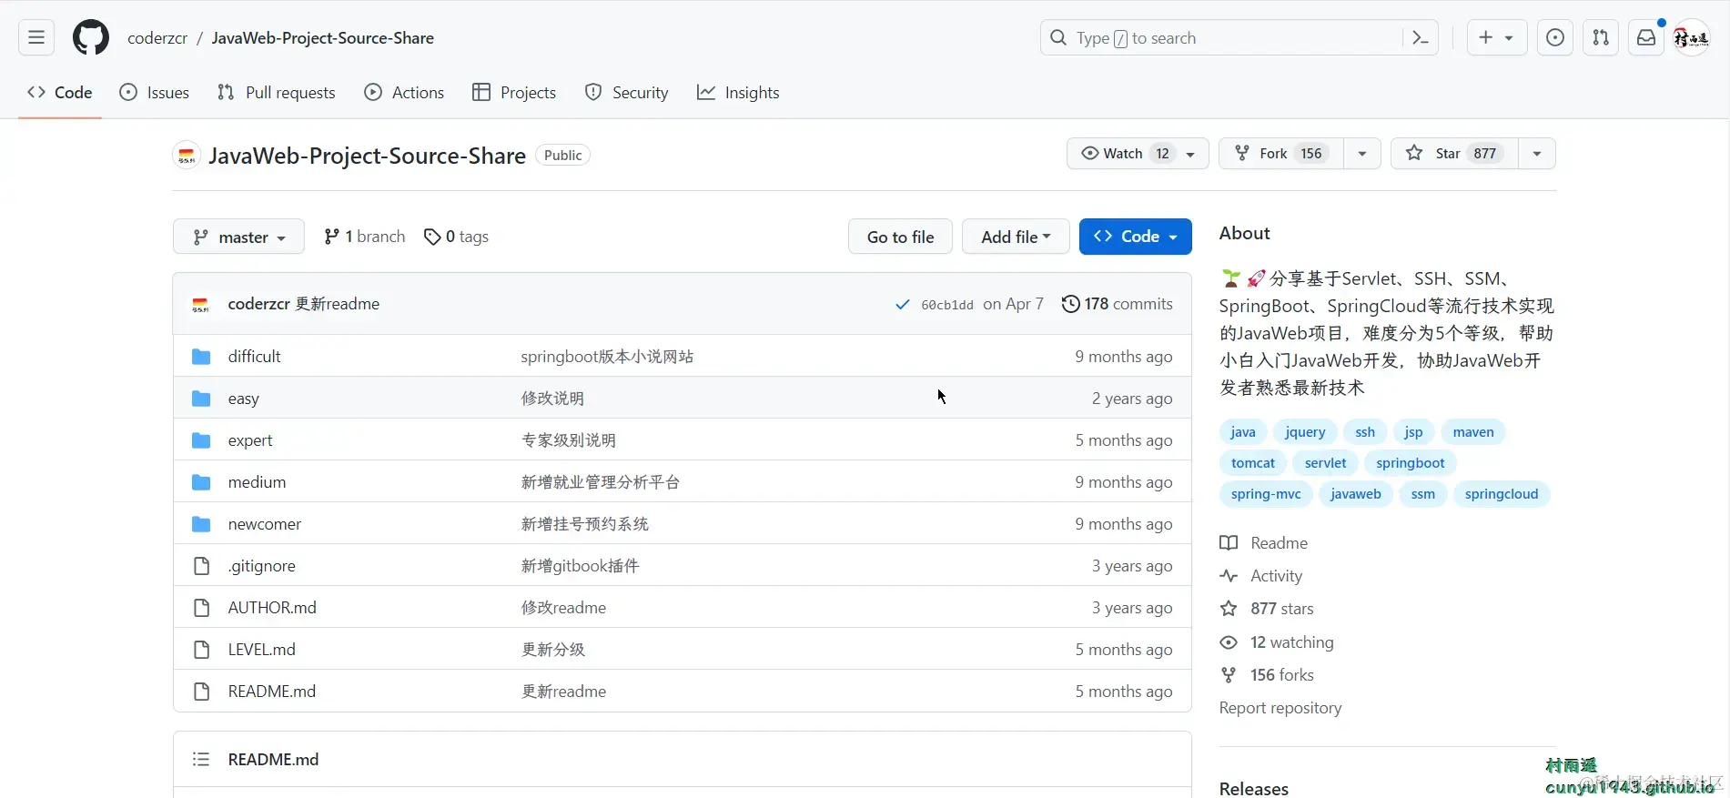
Task: Open the springcloud topic tag
Action: pyautogui.click(x=1502, y=494)
